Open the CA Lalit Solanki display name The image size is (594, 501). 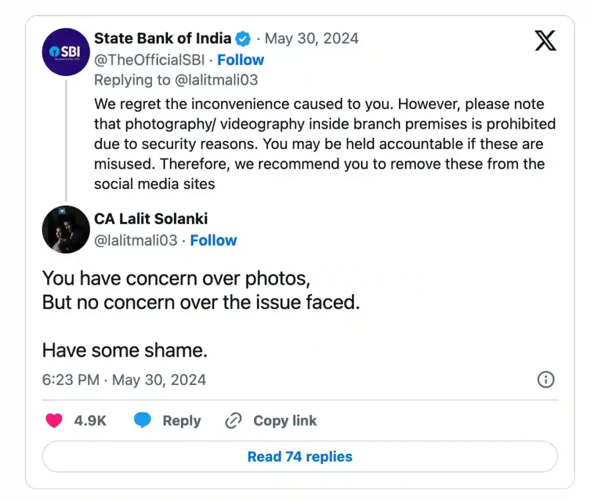point(151,219)
